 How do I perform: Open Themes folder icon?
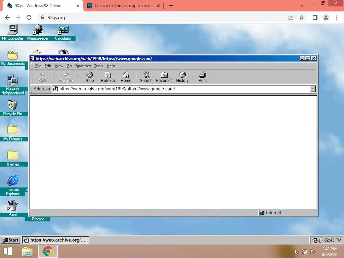click(12, 158)
